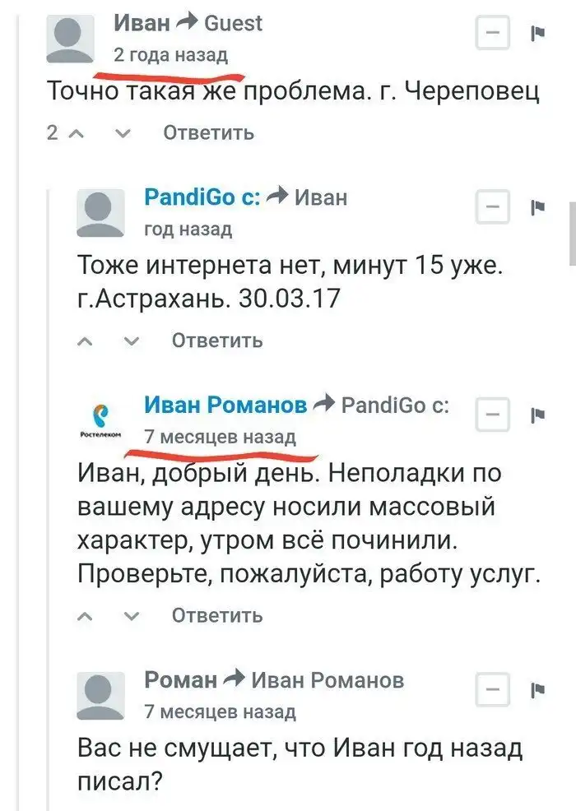
Task: Click Ответить under Иван Романов's reply
Action: (217, 615)
